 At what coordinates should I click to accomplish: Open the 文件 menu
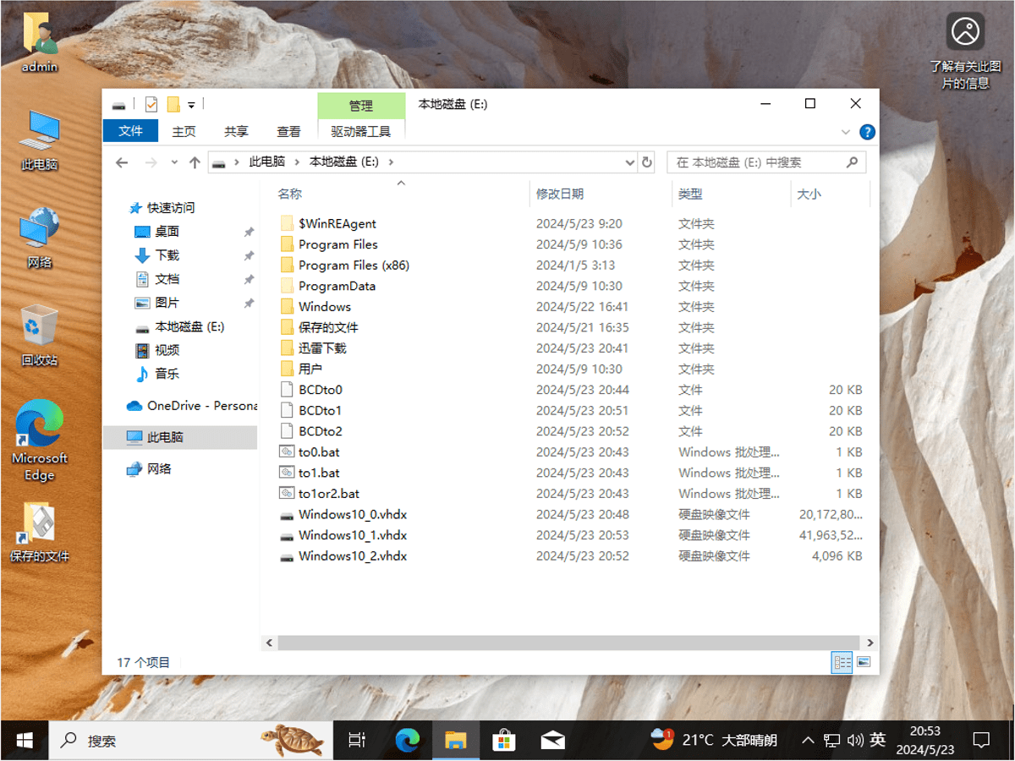point(130,131)
